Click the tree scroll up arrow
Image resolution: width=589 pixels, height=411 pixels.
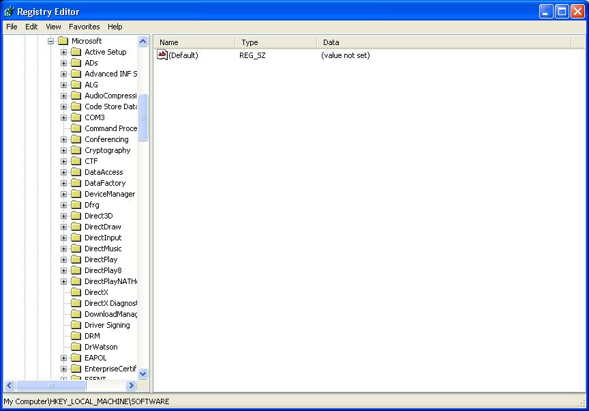(x=143, y=41)
